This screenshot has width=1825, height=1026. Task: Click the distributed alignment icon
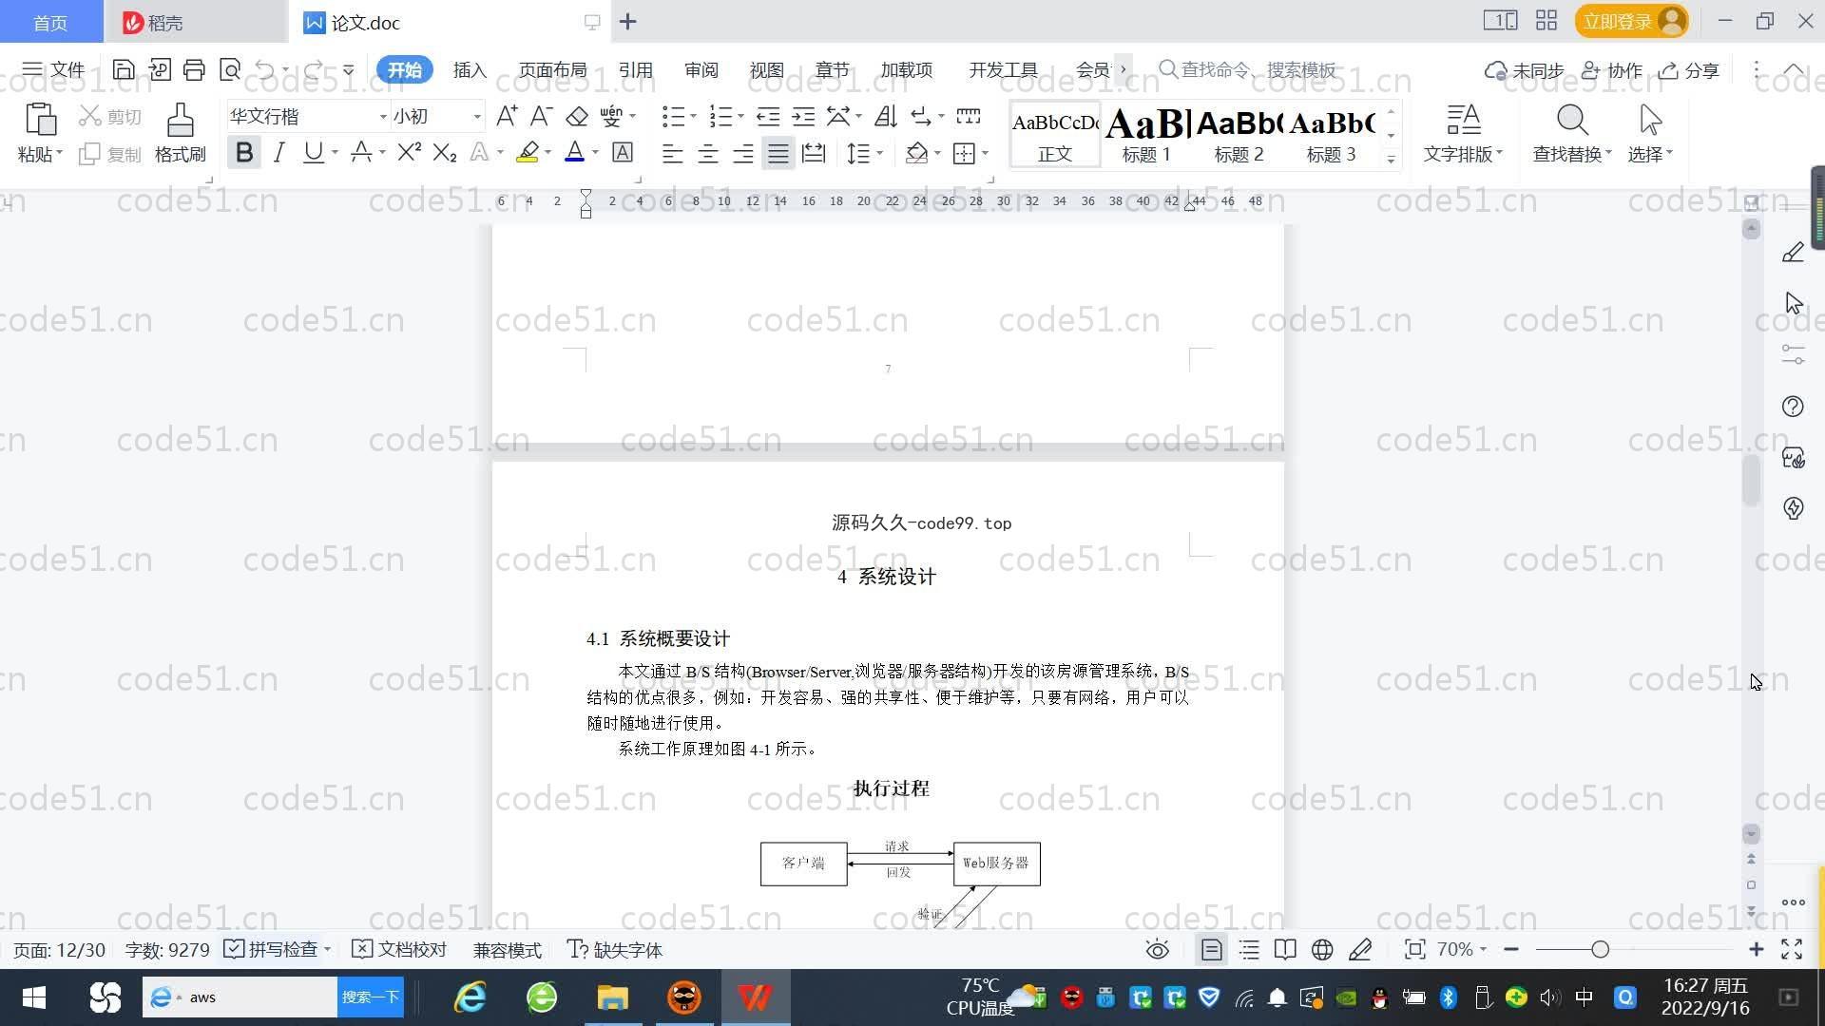point(814,153)
